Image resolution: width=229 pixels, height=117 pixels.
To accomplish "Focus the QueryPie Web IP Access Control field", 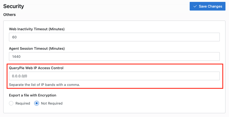I will click(114, 76).
